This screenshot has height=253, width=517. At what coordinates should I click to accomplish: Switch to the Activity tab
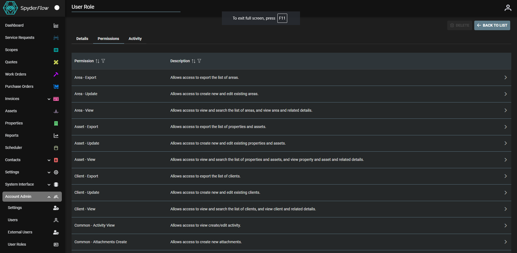(135, 39)
